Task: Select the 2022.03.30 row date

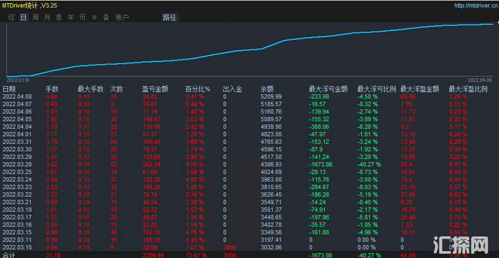Action: (17, 149)
